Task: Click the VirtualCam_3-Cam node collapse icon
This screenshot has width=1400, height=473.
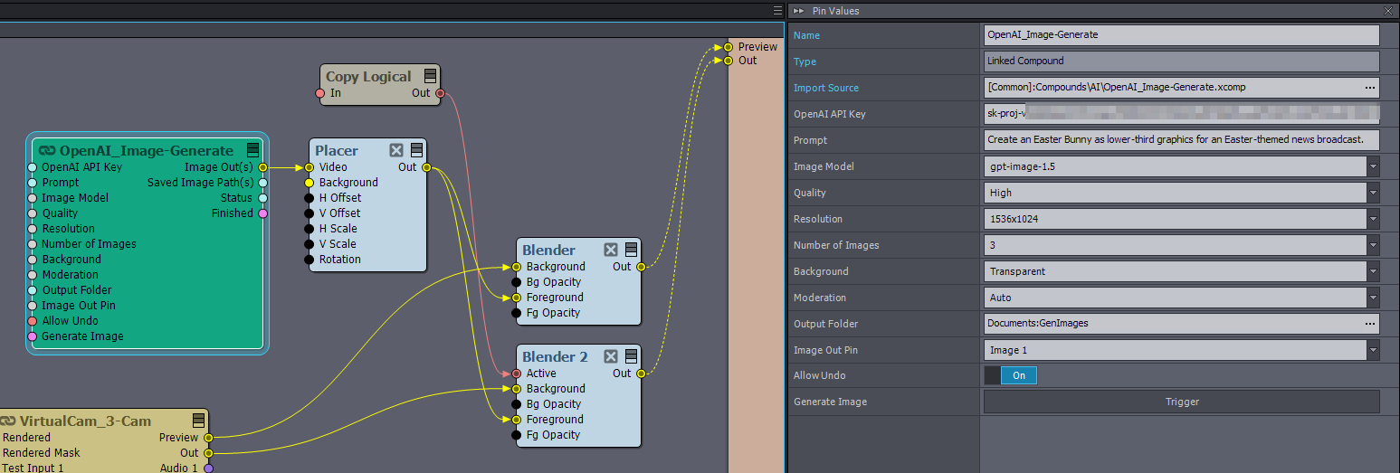Action: pyautogui.click(x=198, y=421)
